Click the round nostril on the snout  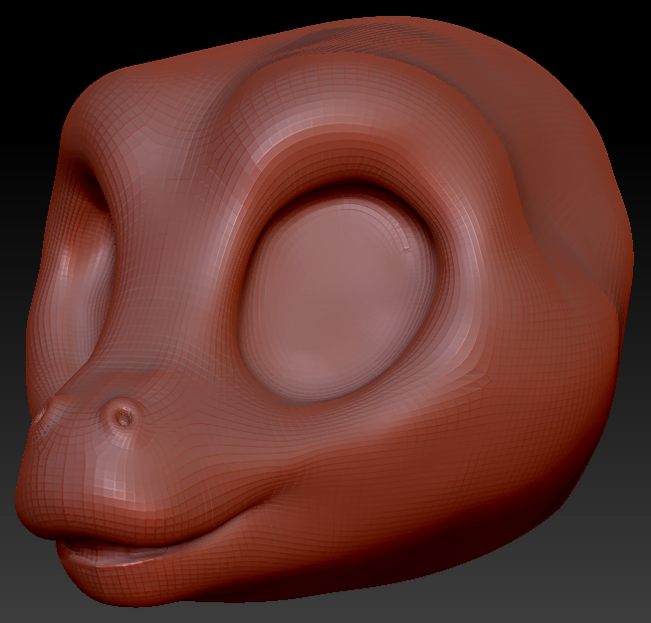pos(123,417)
